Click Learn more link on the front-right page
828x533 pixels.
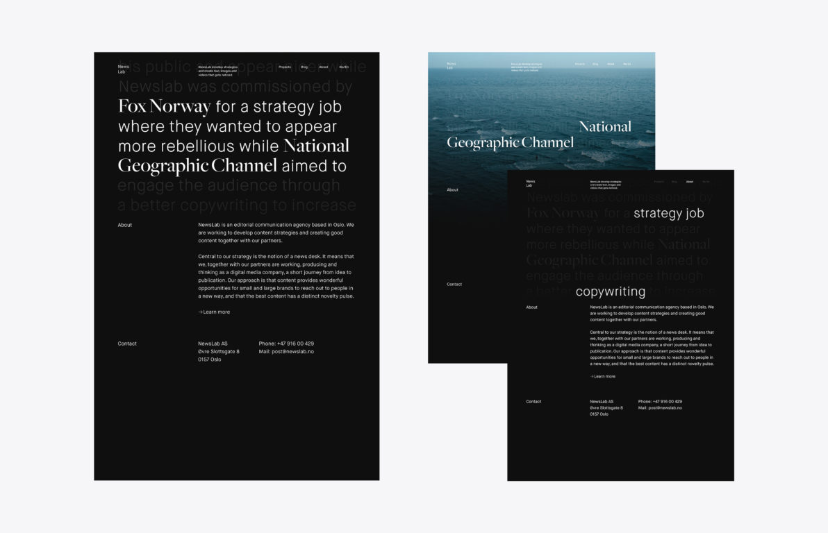pyautogui.click(x=602, y=376)
